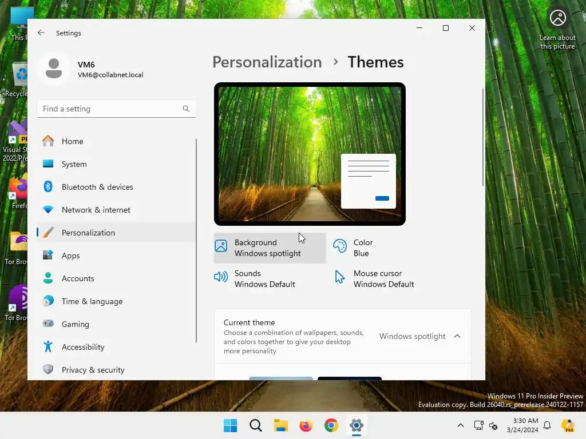Viewport: 586px width, 439px height.
Task: Focus the Find a setting search box
Action: 117,109
